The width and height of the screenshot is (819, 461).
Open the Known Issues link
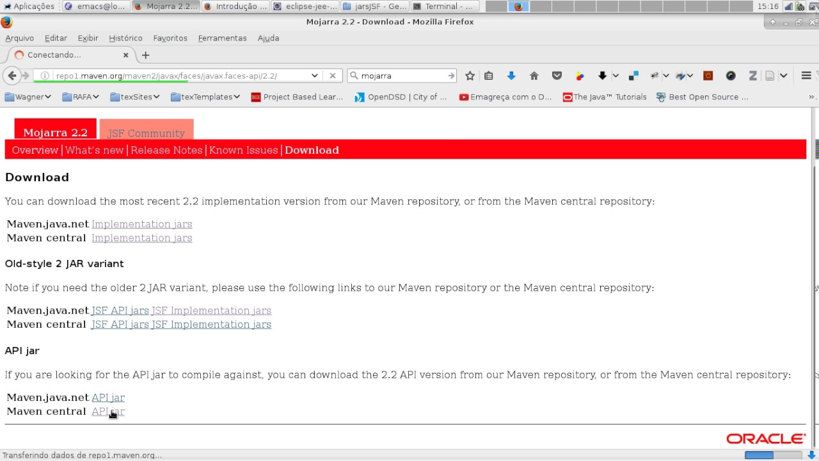tap(243, 150)
